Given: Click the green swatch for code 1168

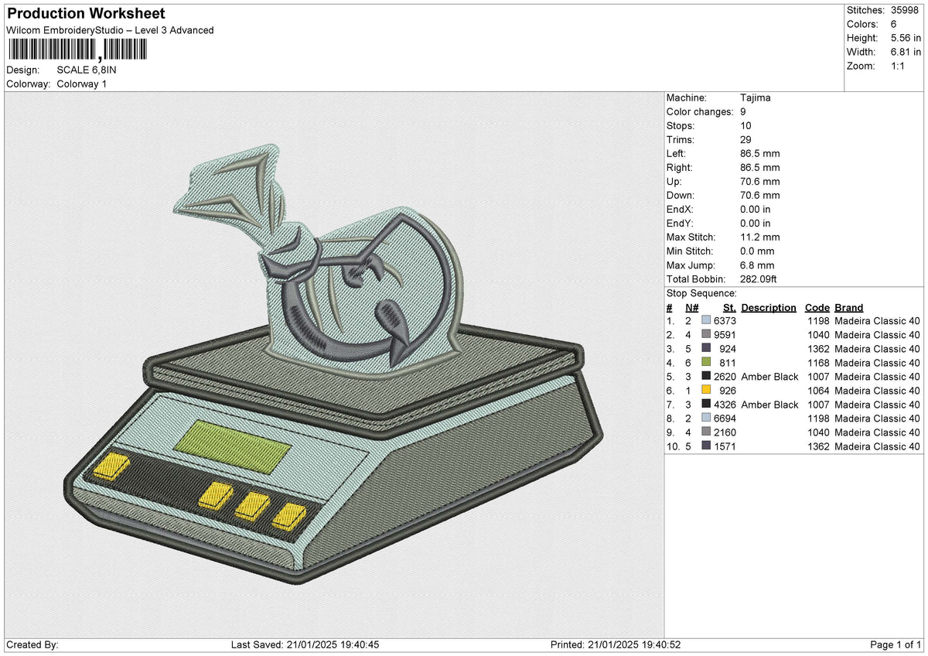Looking at the screenshot, I should tap(706, 363).
